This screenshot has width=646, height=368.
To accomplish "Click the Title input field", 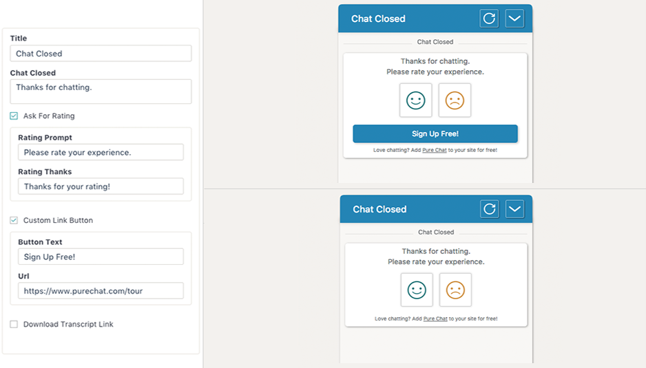I will [101, 54].
